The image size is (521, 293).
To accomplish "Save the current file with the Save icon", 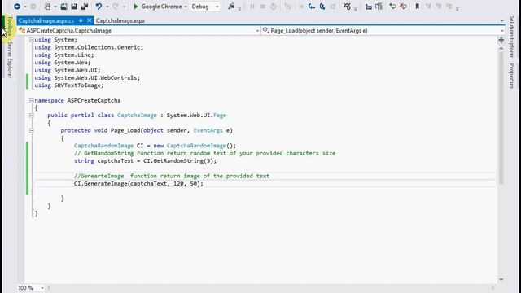I will pos(74,7).
